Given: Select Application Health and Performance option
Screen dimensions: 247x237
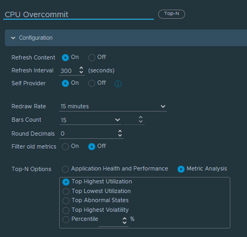Looking at the screenshot, I should (x=65, y=169).
